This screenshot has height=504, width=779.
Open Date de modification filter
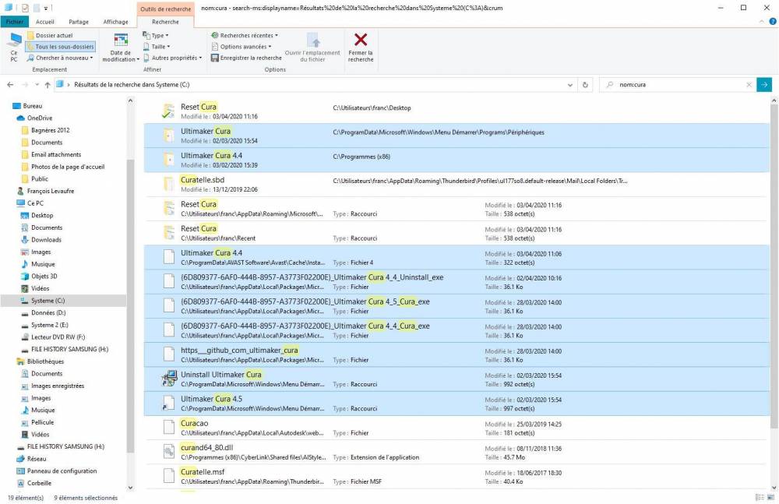pyautogui.click(x=120, y=48)
